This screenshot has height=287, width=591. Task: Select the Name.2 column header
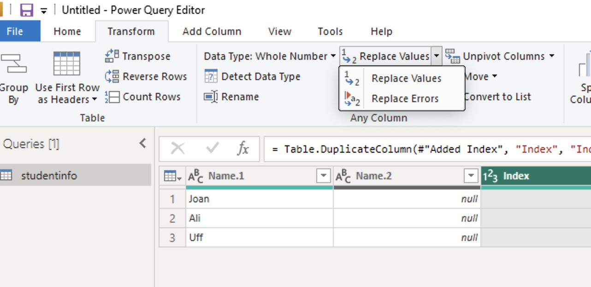coord(407,176)
